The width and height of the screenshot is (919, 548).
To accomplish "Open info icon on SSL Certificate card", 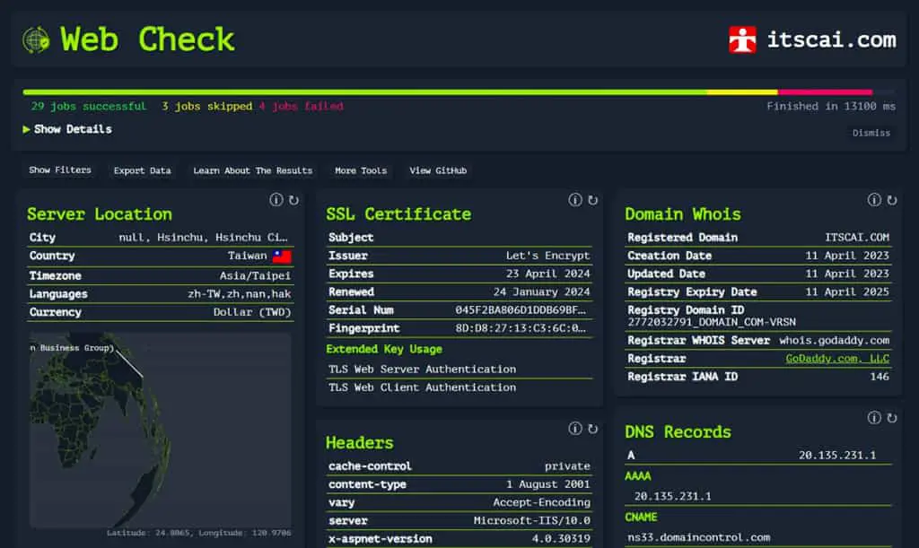I will 575,200.
